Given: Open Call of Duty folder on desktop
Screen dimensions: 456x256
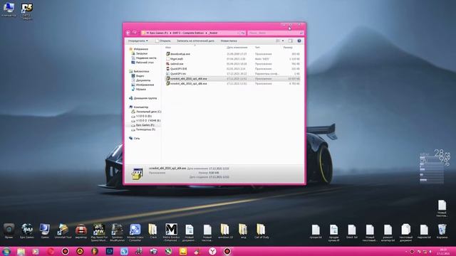Looking at the screenshot, I should click(261, 231).
